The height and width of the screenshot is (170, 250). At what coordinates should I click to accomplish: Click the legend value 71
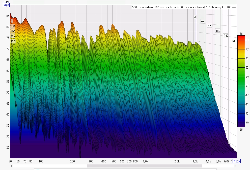coord(247,59)
